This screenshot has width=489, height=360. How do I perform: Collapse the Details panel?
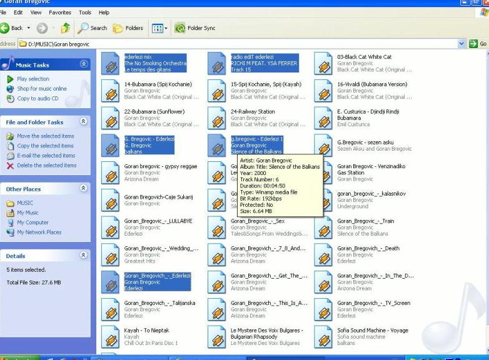point(84,256)
